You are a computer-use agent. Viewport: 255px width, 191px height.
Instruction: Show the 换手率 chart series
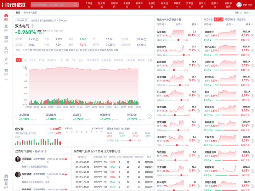(x=141, y=60)
